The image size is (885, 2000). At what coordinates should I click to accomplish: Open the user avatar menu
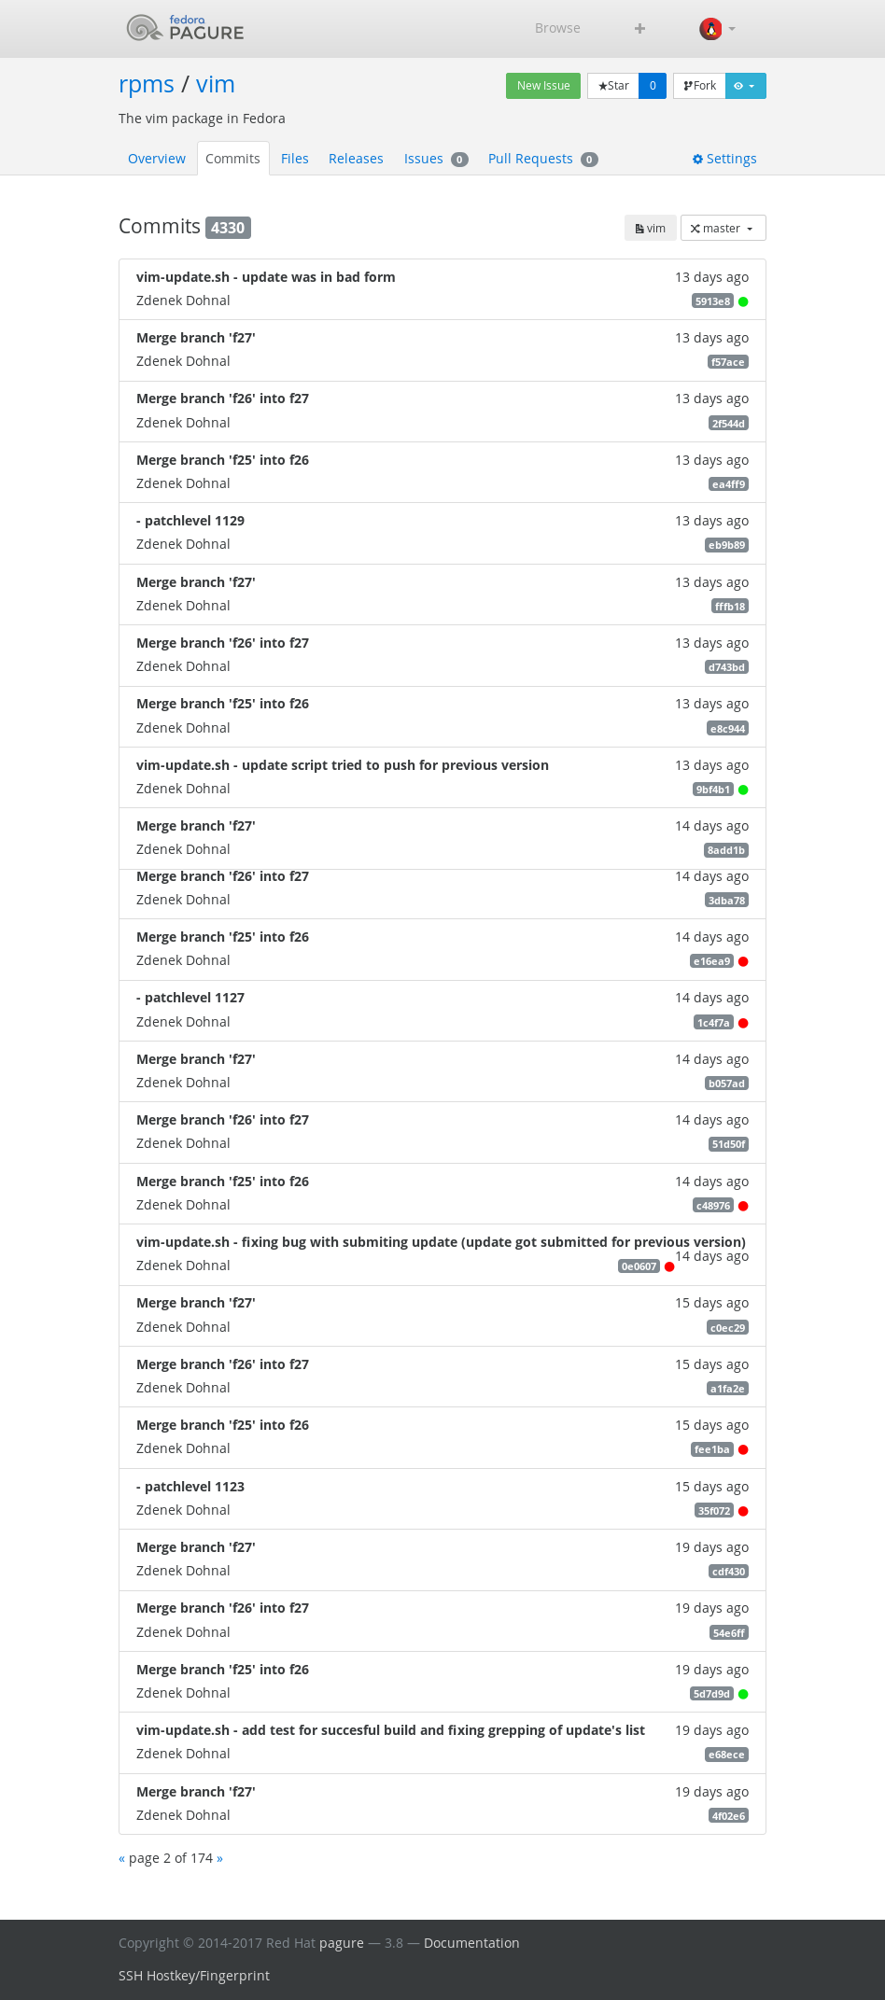[718, 29]
